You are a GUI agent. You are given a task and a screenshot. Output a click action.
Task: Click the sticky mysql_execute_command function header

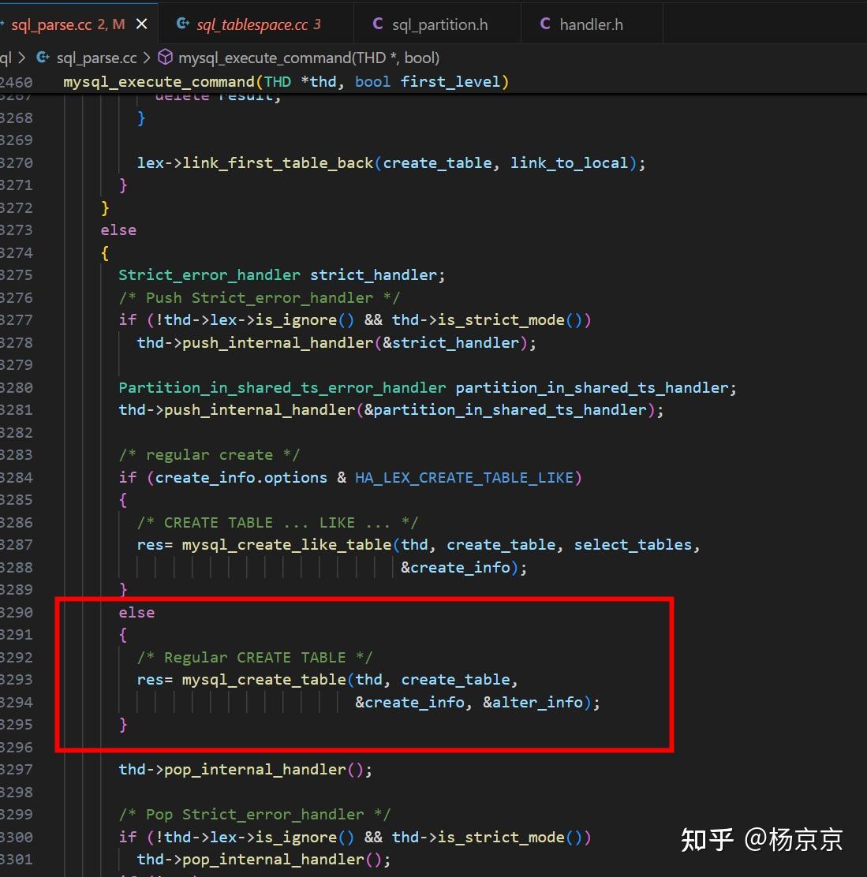tap(284, 81)
